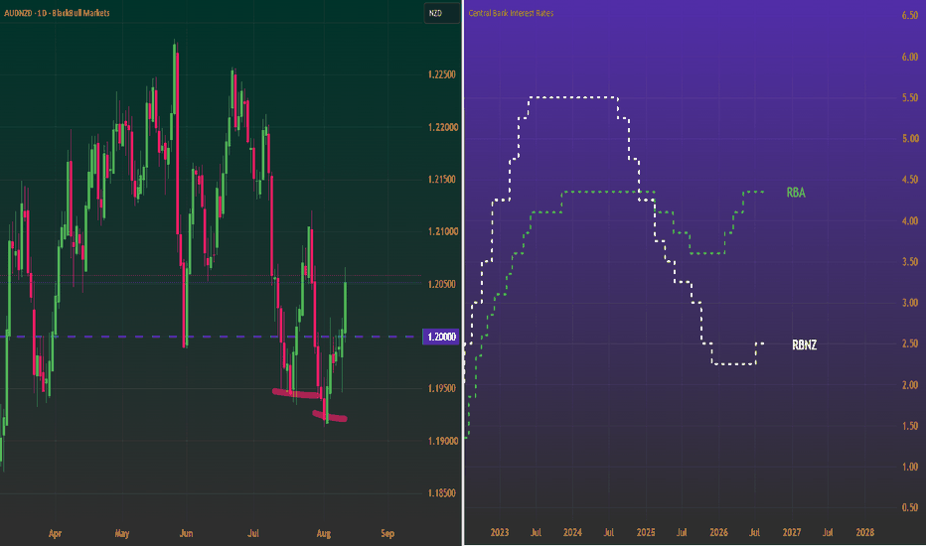Click the Jun label on left time axis
Screen dimensions: 926x546
186,533
